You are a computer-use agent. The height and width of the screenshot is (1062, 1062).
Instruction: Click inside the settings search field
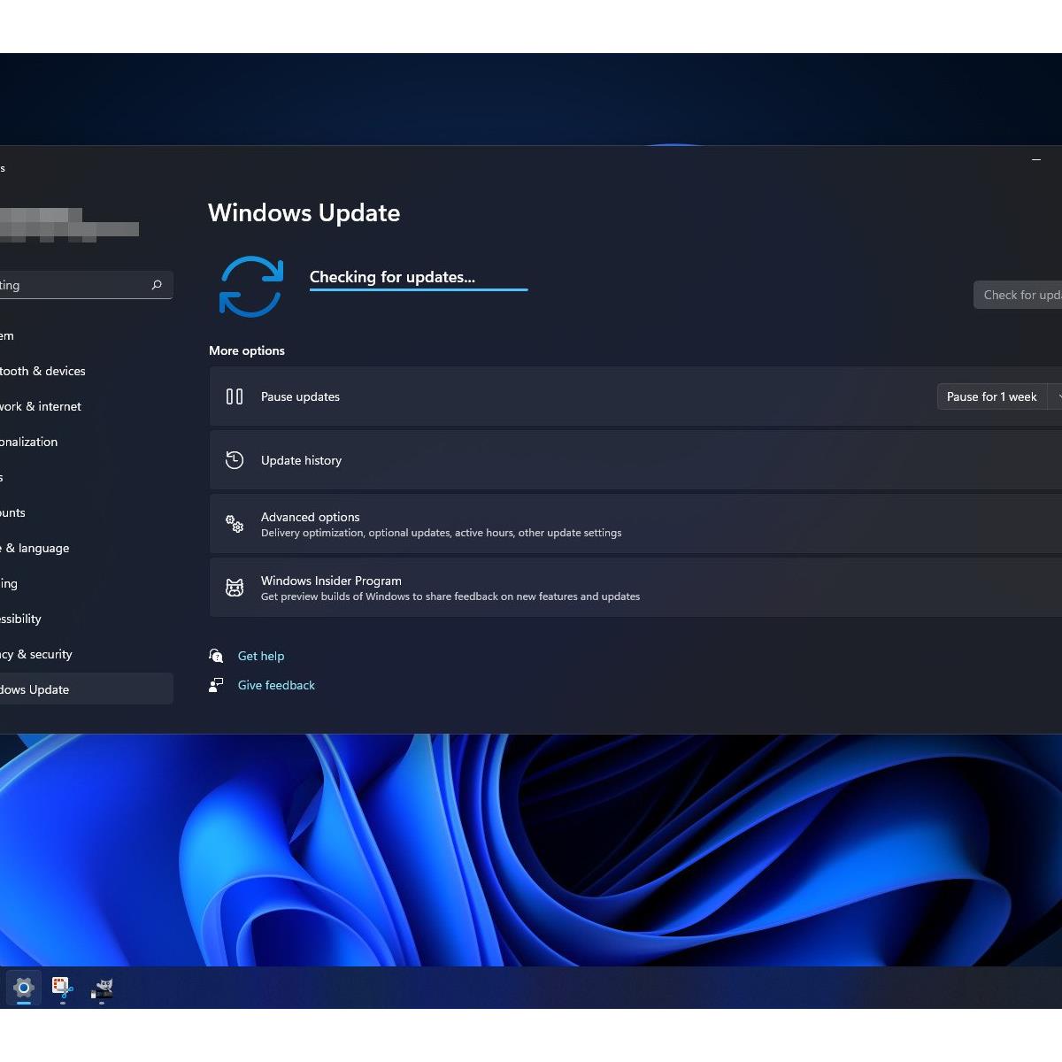pyautogui.click(x=71, y=285)
